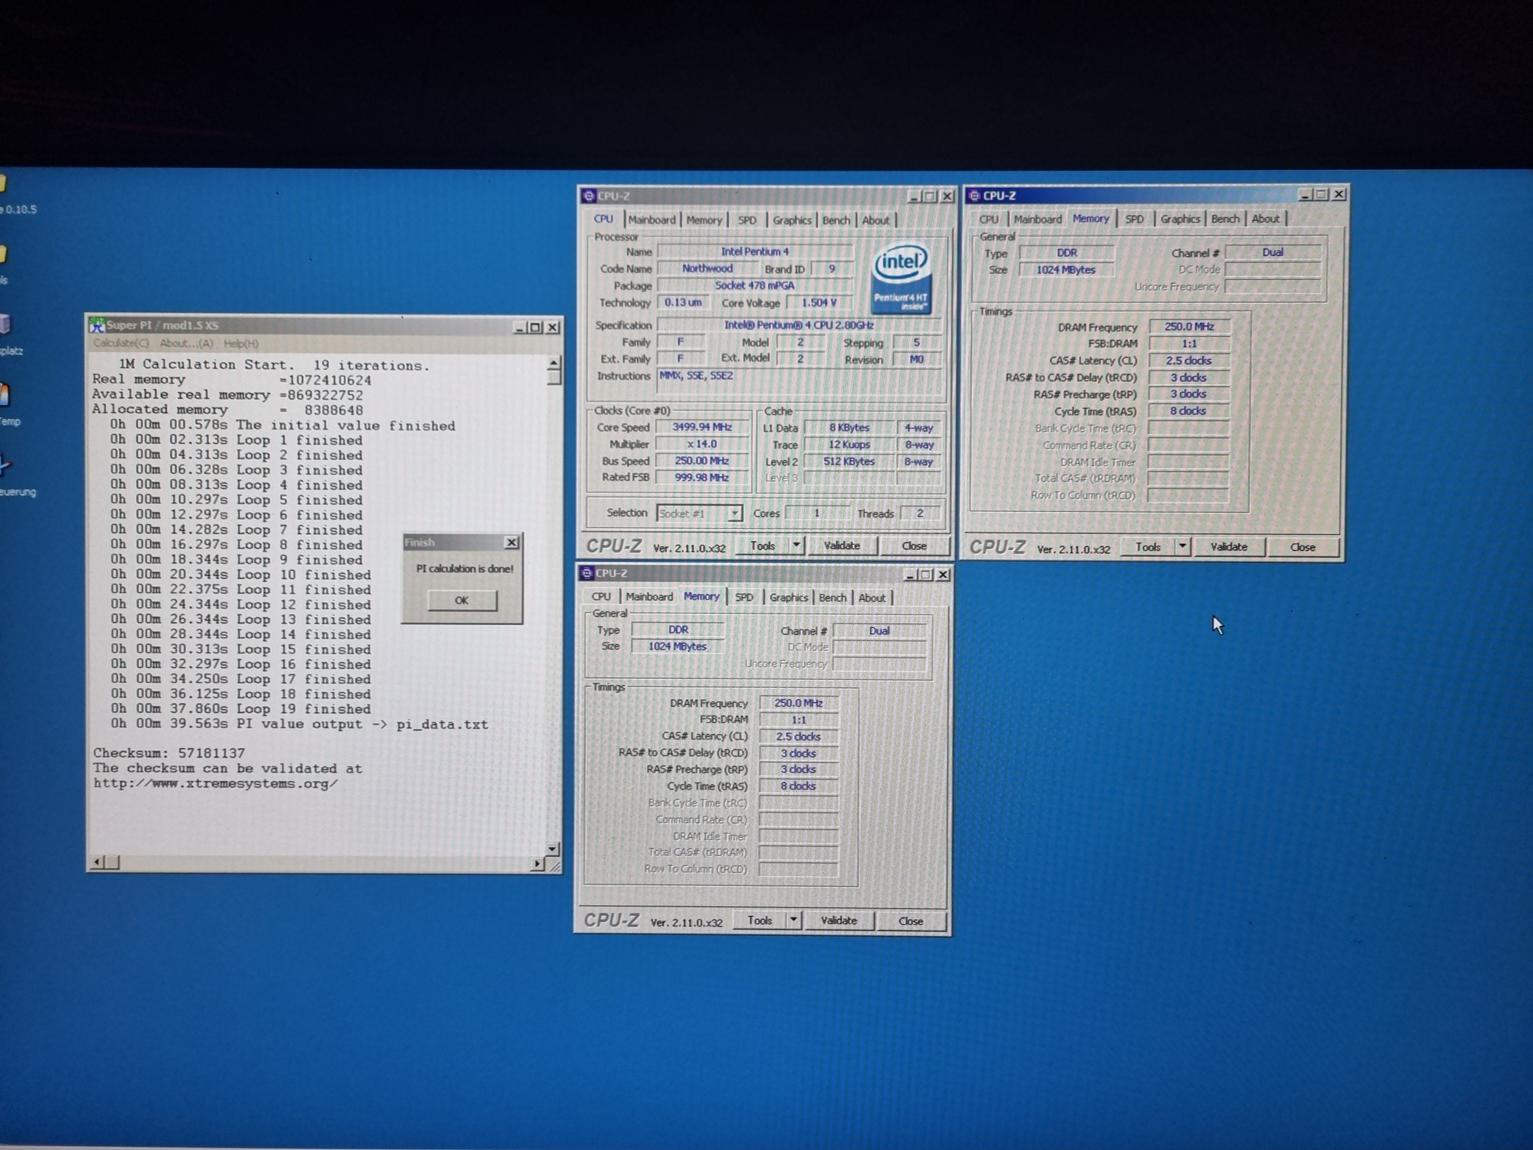Image resolution: width=1533 pixels, height=1150 pixels.
Task: Open the Socket #1 selection dropdown
Action: [734, 513]
